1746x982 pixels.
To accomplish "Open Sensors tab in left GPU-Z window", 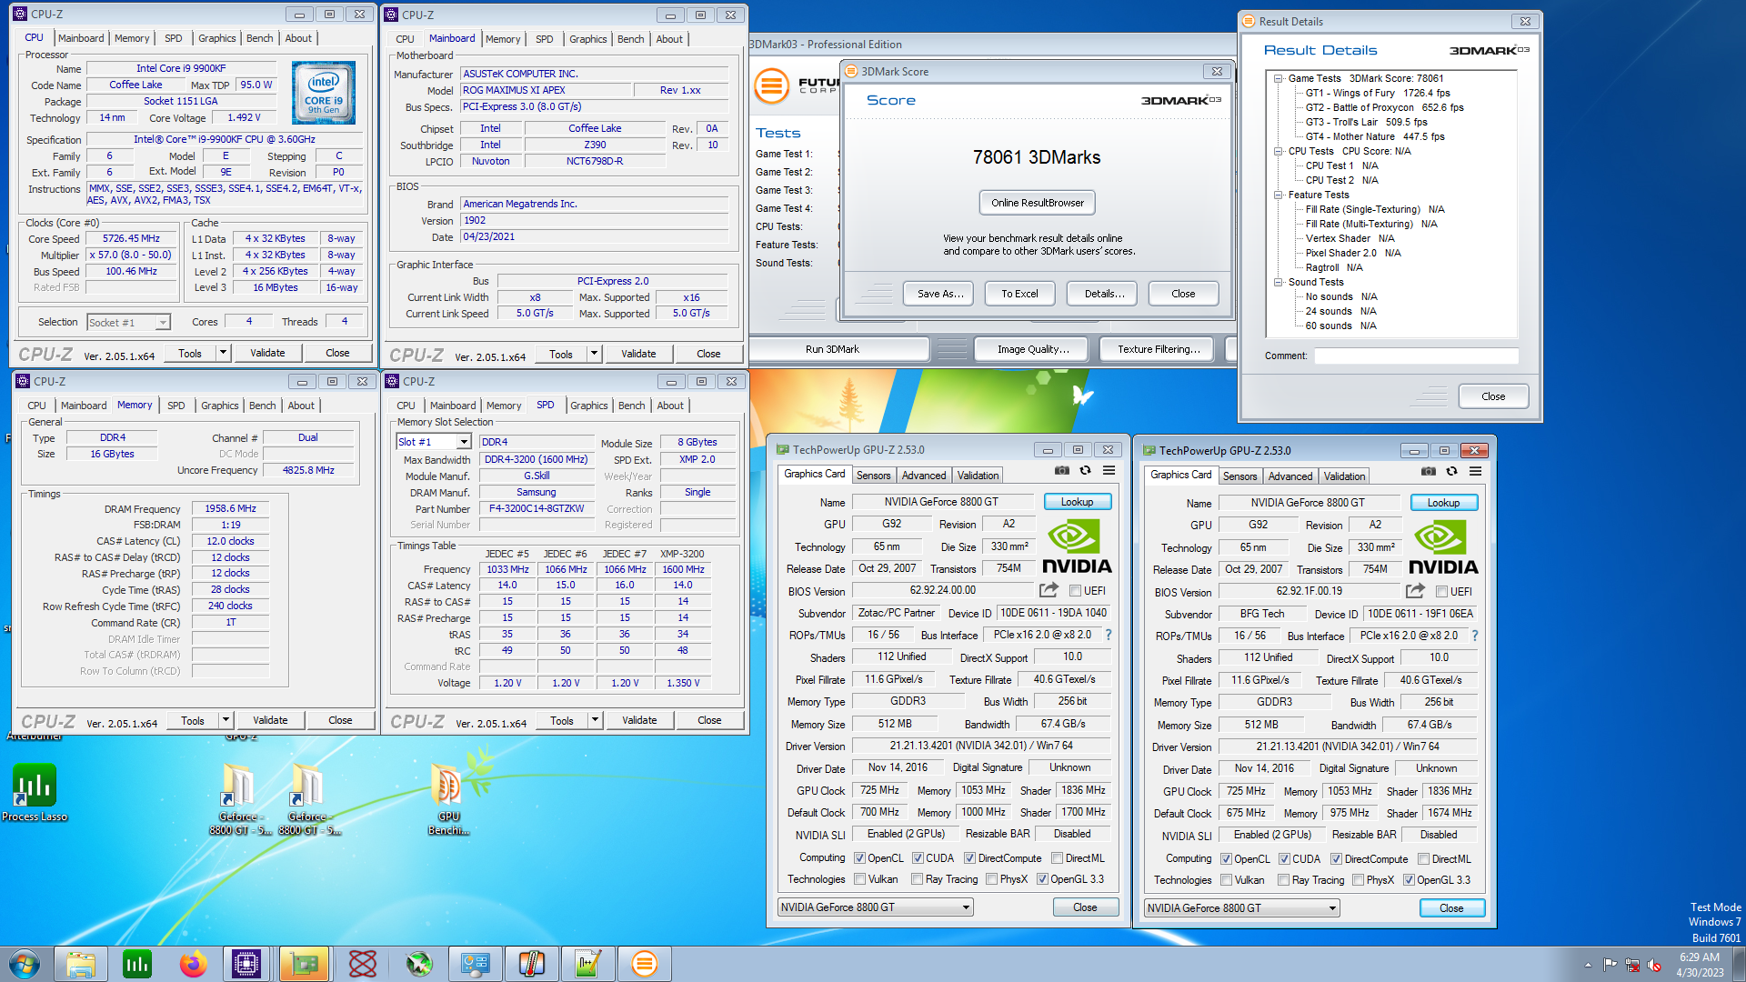I will pos(873,476).
